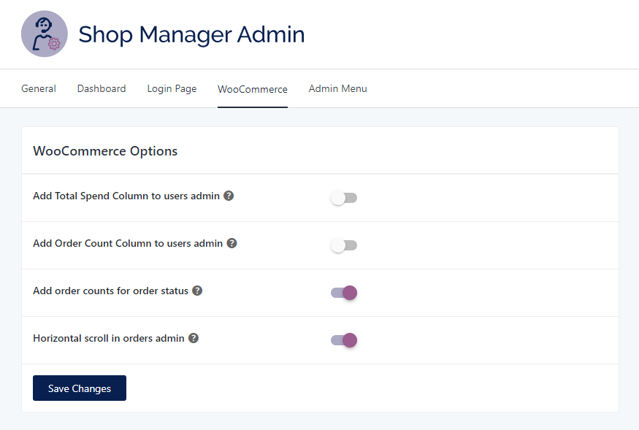Show help for Horizontal scroll option

[194, 338]
